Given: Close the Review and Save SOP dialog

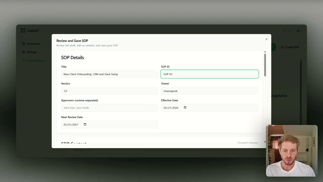Looking at the screenshot, I should pos(266,39).
